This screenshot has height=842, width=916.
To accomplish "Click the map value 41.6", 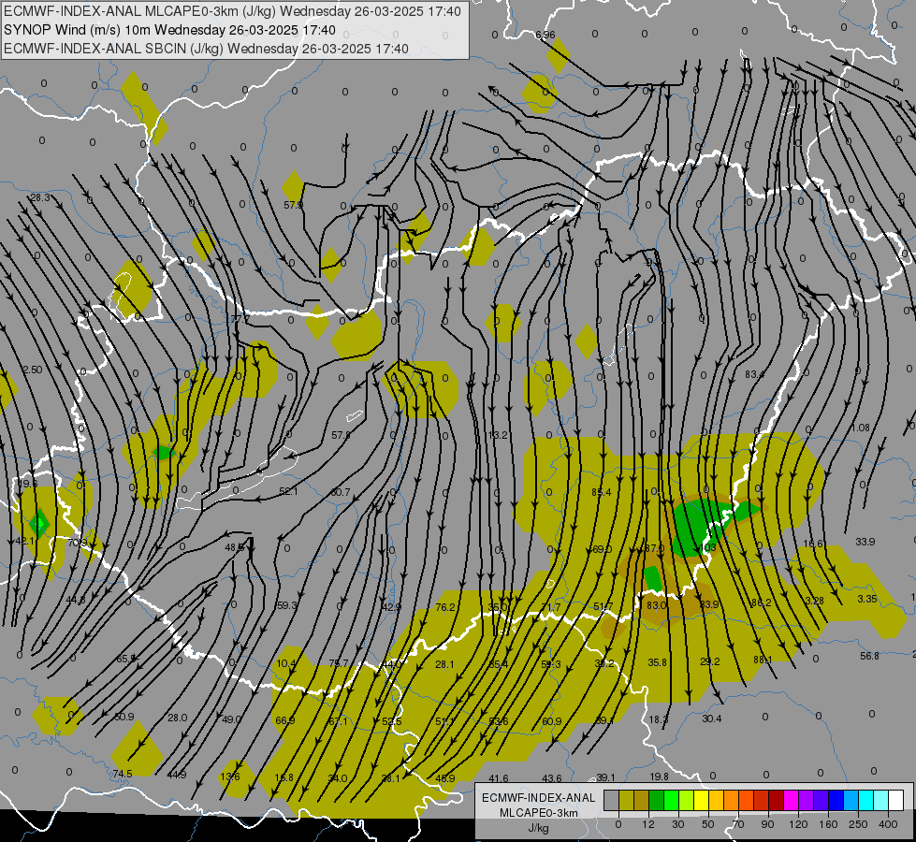I will tap(499, 778).
